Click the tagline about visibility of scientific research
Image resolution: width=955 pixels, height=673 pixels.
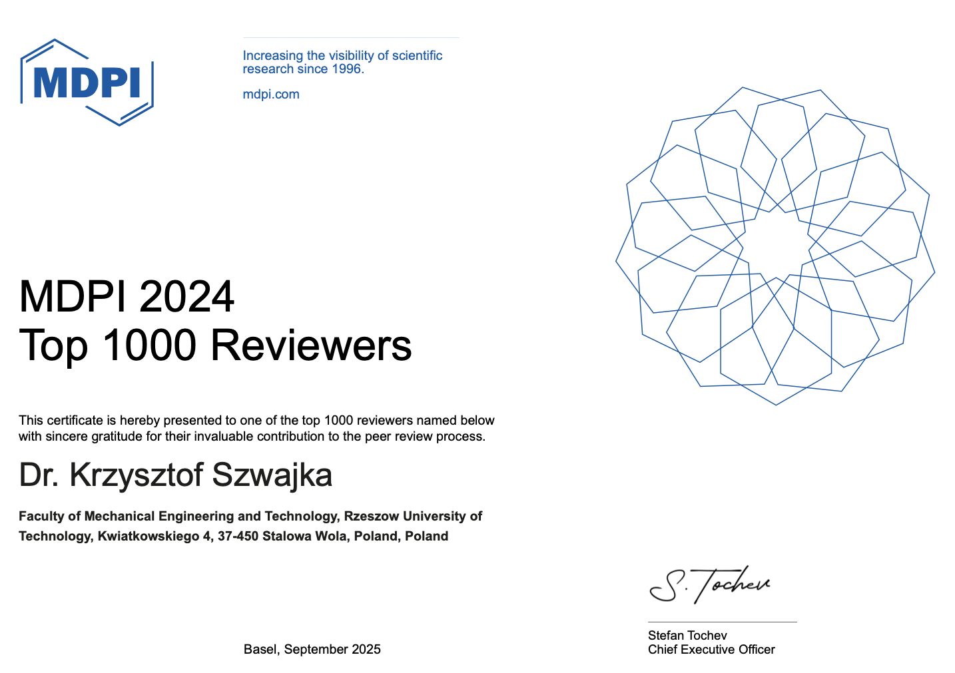tap(342, 56)
